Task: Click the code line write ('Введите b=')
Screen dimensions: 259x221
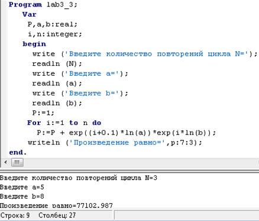Action: pyautogui.click(x=80, y=93)
